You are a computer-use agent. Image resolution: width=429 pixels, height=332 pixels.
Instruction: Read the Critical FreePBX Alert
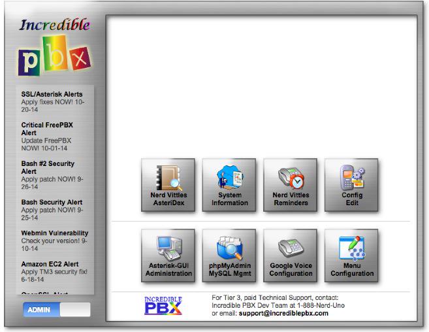click(x=47, y=129)
